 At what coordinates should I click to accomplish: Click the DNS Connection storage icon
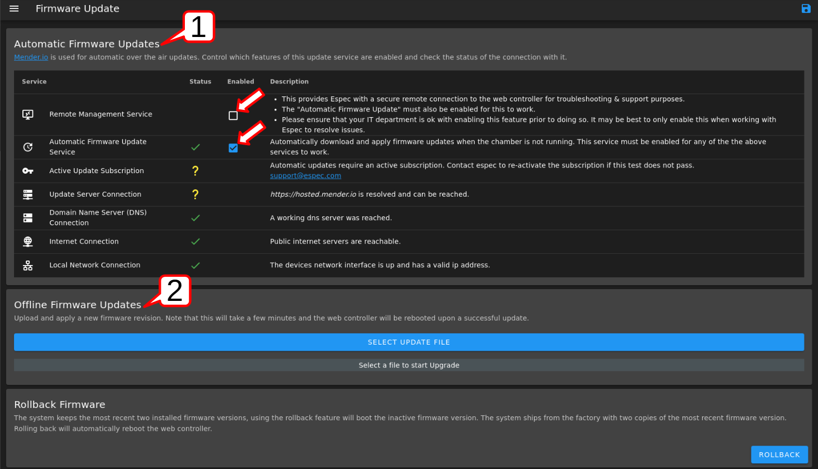27,218
